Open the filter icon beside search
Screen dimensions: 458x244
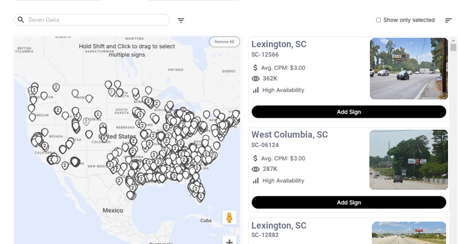click(x=181, y=20)
